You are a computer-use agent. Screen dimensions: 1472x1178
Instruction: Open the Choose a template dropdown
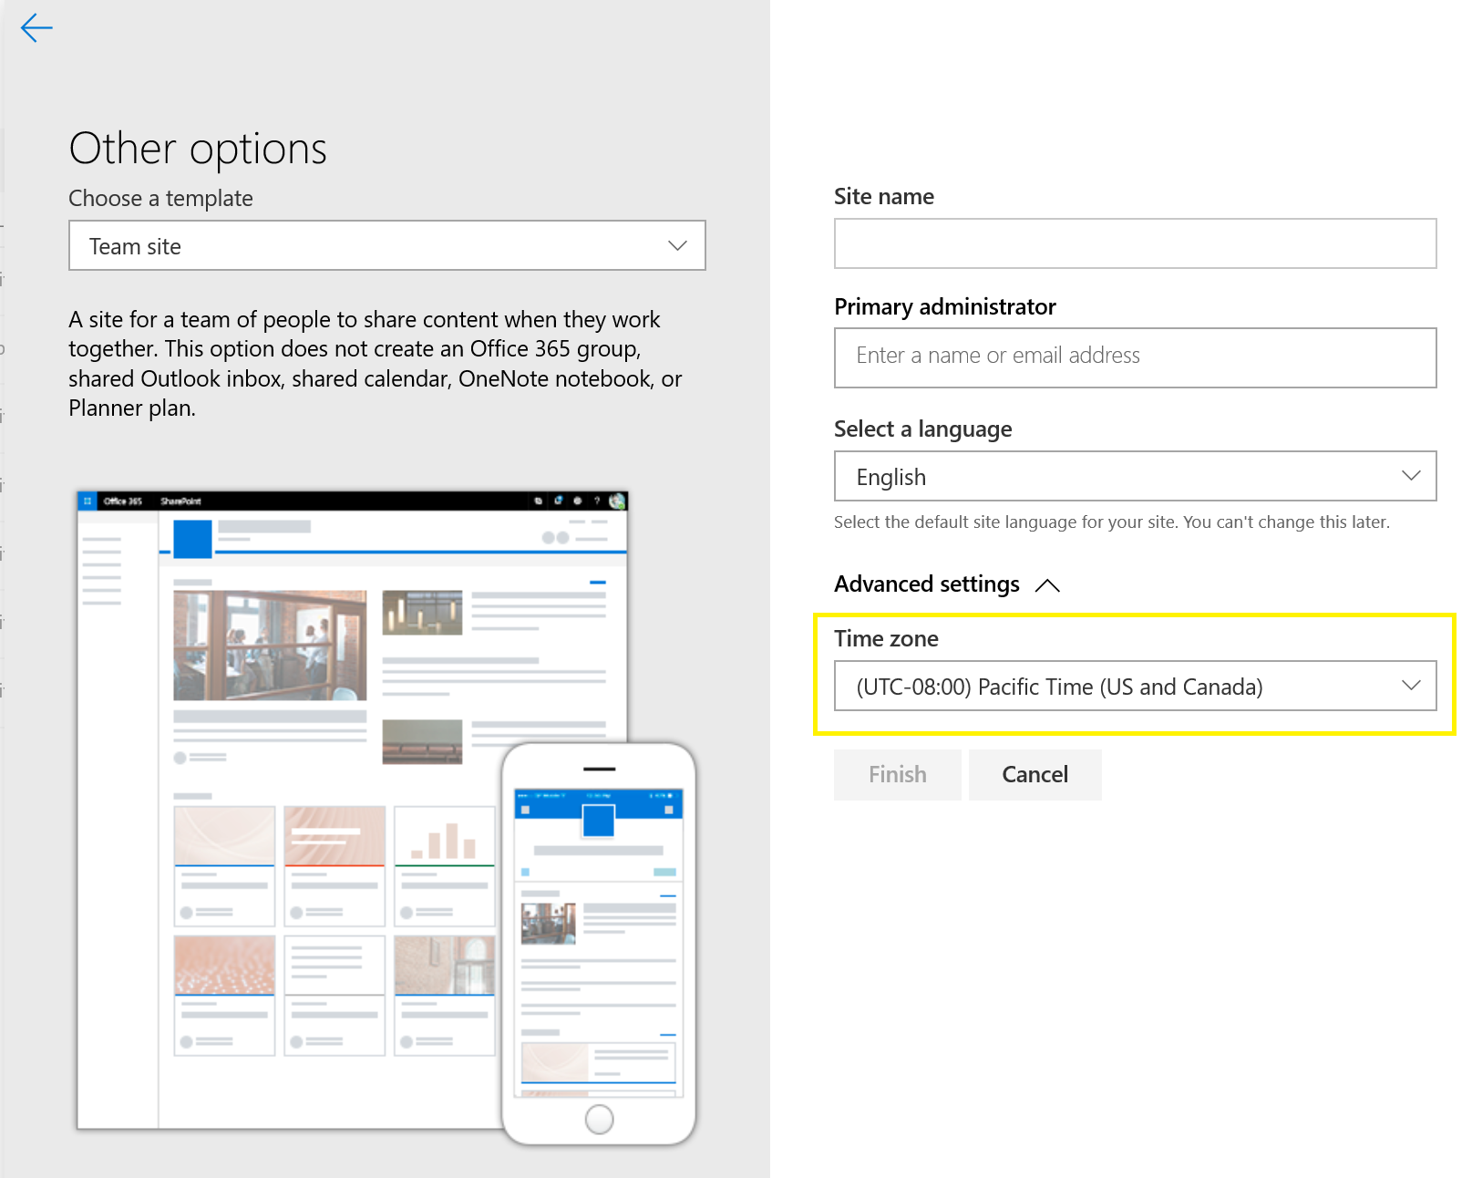click(386, 246)
